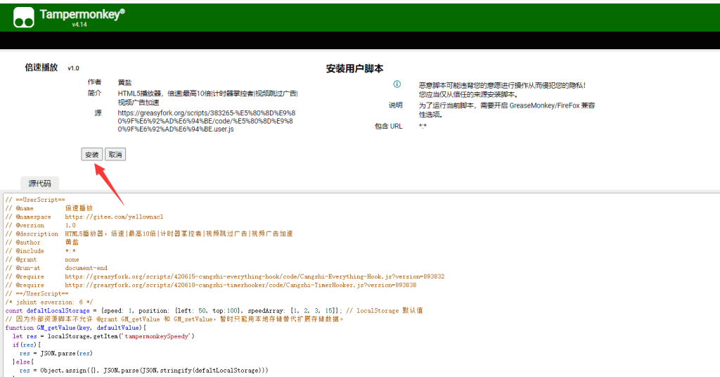Click the 安装用户脚本 heading
The width and height of the screenshot is (720, 377).
point(354,68)
